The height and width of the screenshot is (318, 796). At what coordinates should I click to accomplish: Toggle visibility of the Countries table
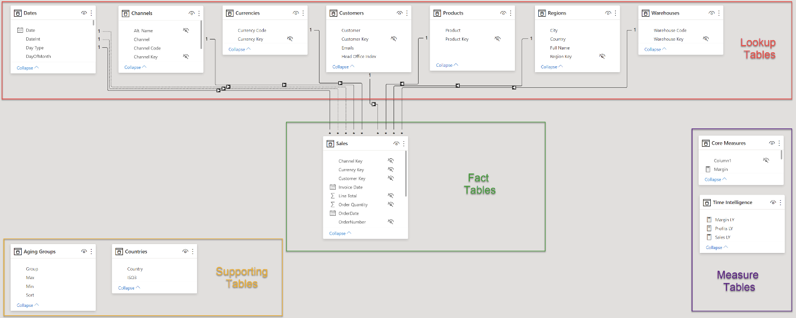[185, 251]
